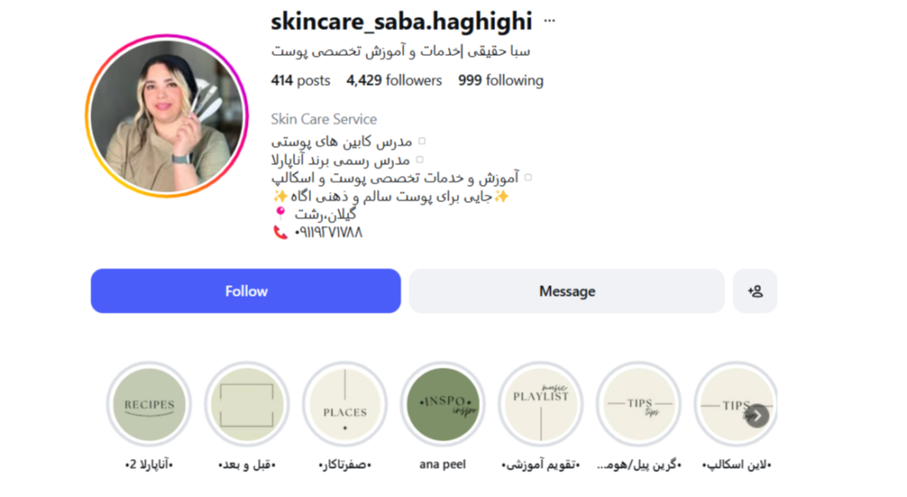This screenshot has width=907, height=497.
Task: Open the PLACES story highlight
Action: click(345, 405)
